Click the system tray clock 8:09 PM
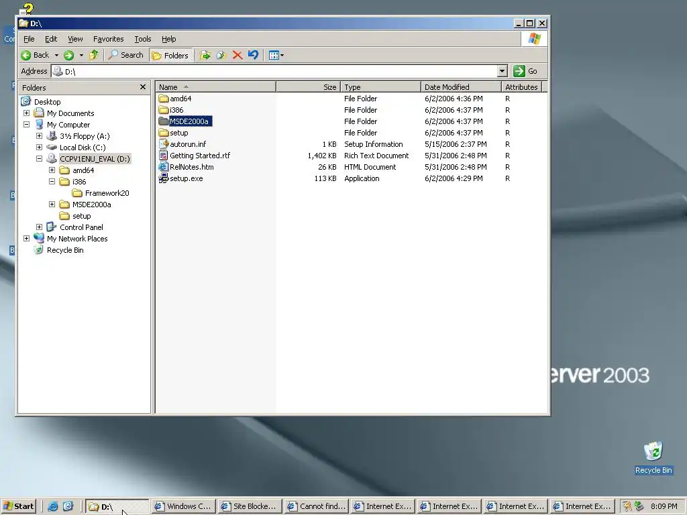Screen dimensions: 687x515 664,506
